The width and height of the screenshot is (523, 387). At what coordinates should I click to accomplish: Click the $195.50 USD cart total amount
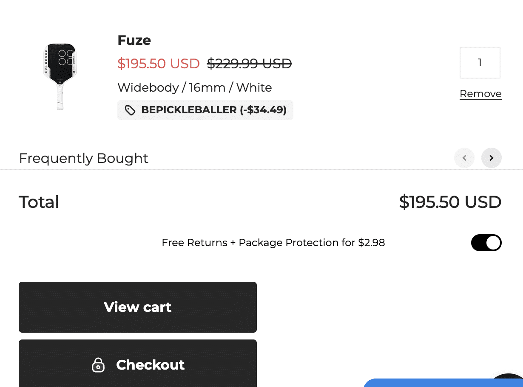[450, 202]
